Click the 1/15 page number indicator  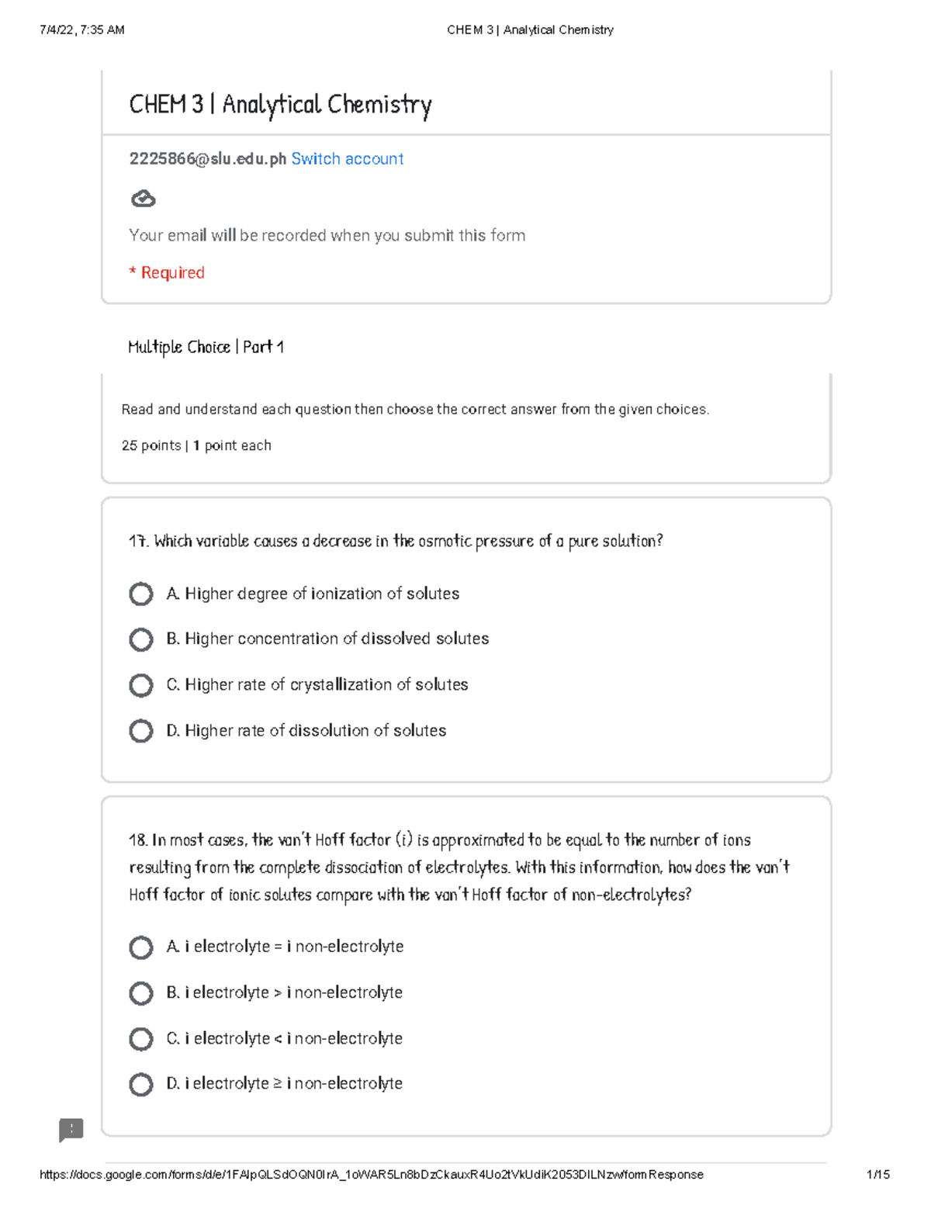(x=877, y=1175)
